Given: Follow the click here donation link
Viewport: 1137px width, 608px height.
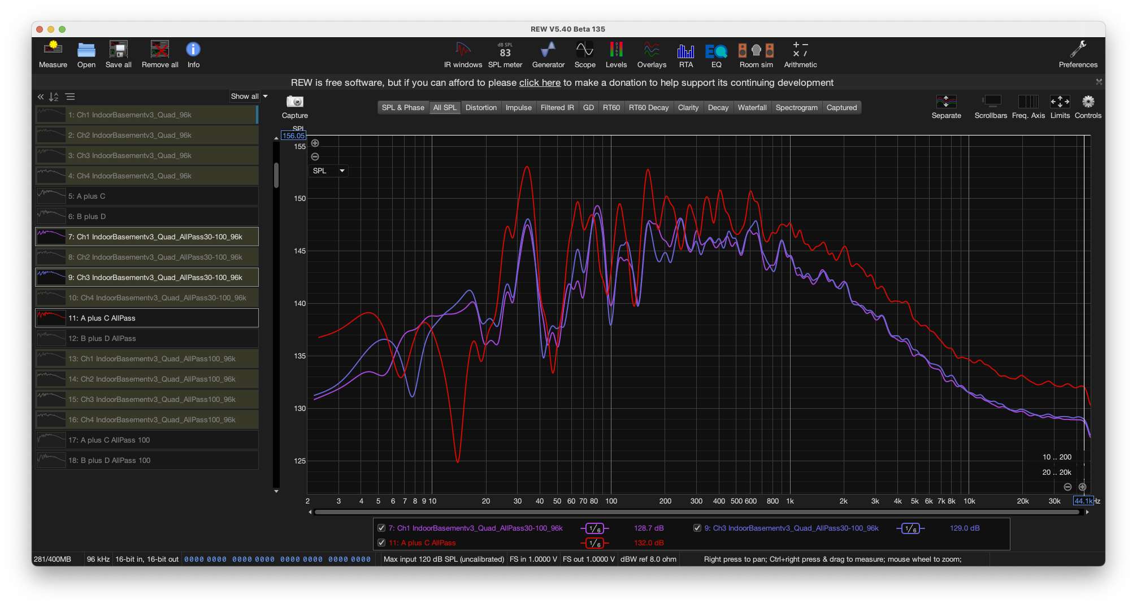Looking at the screenshot, I should coord(540,82).
